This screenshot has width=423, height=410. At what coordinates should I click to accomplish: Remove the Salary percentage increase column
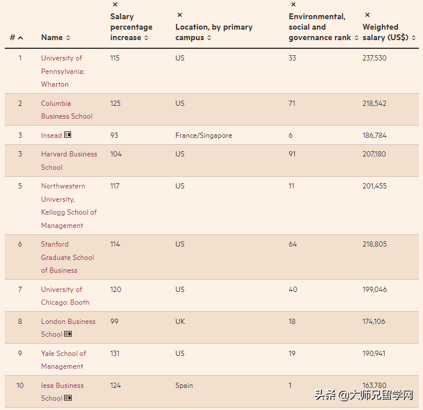(x=115, y=5)
